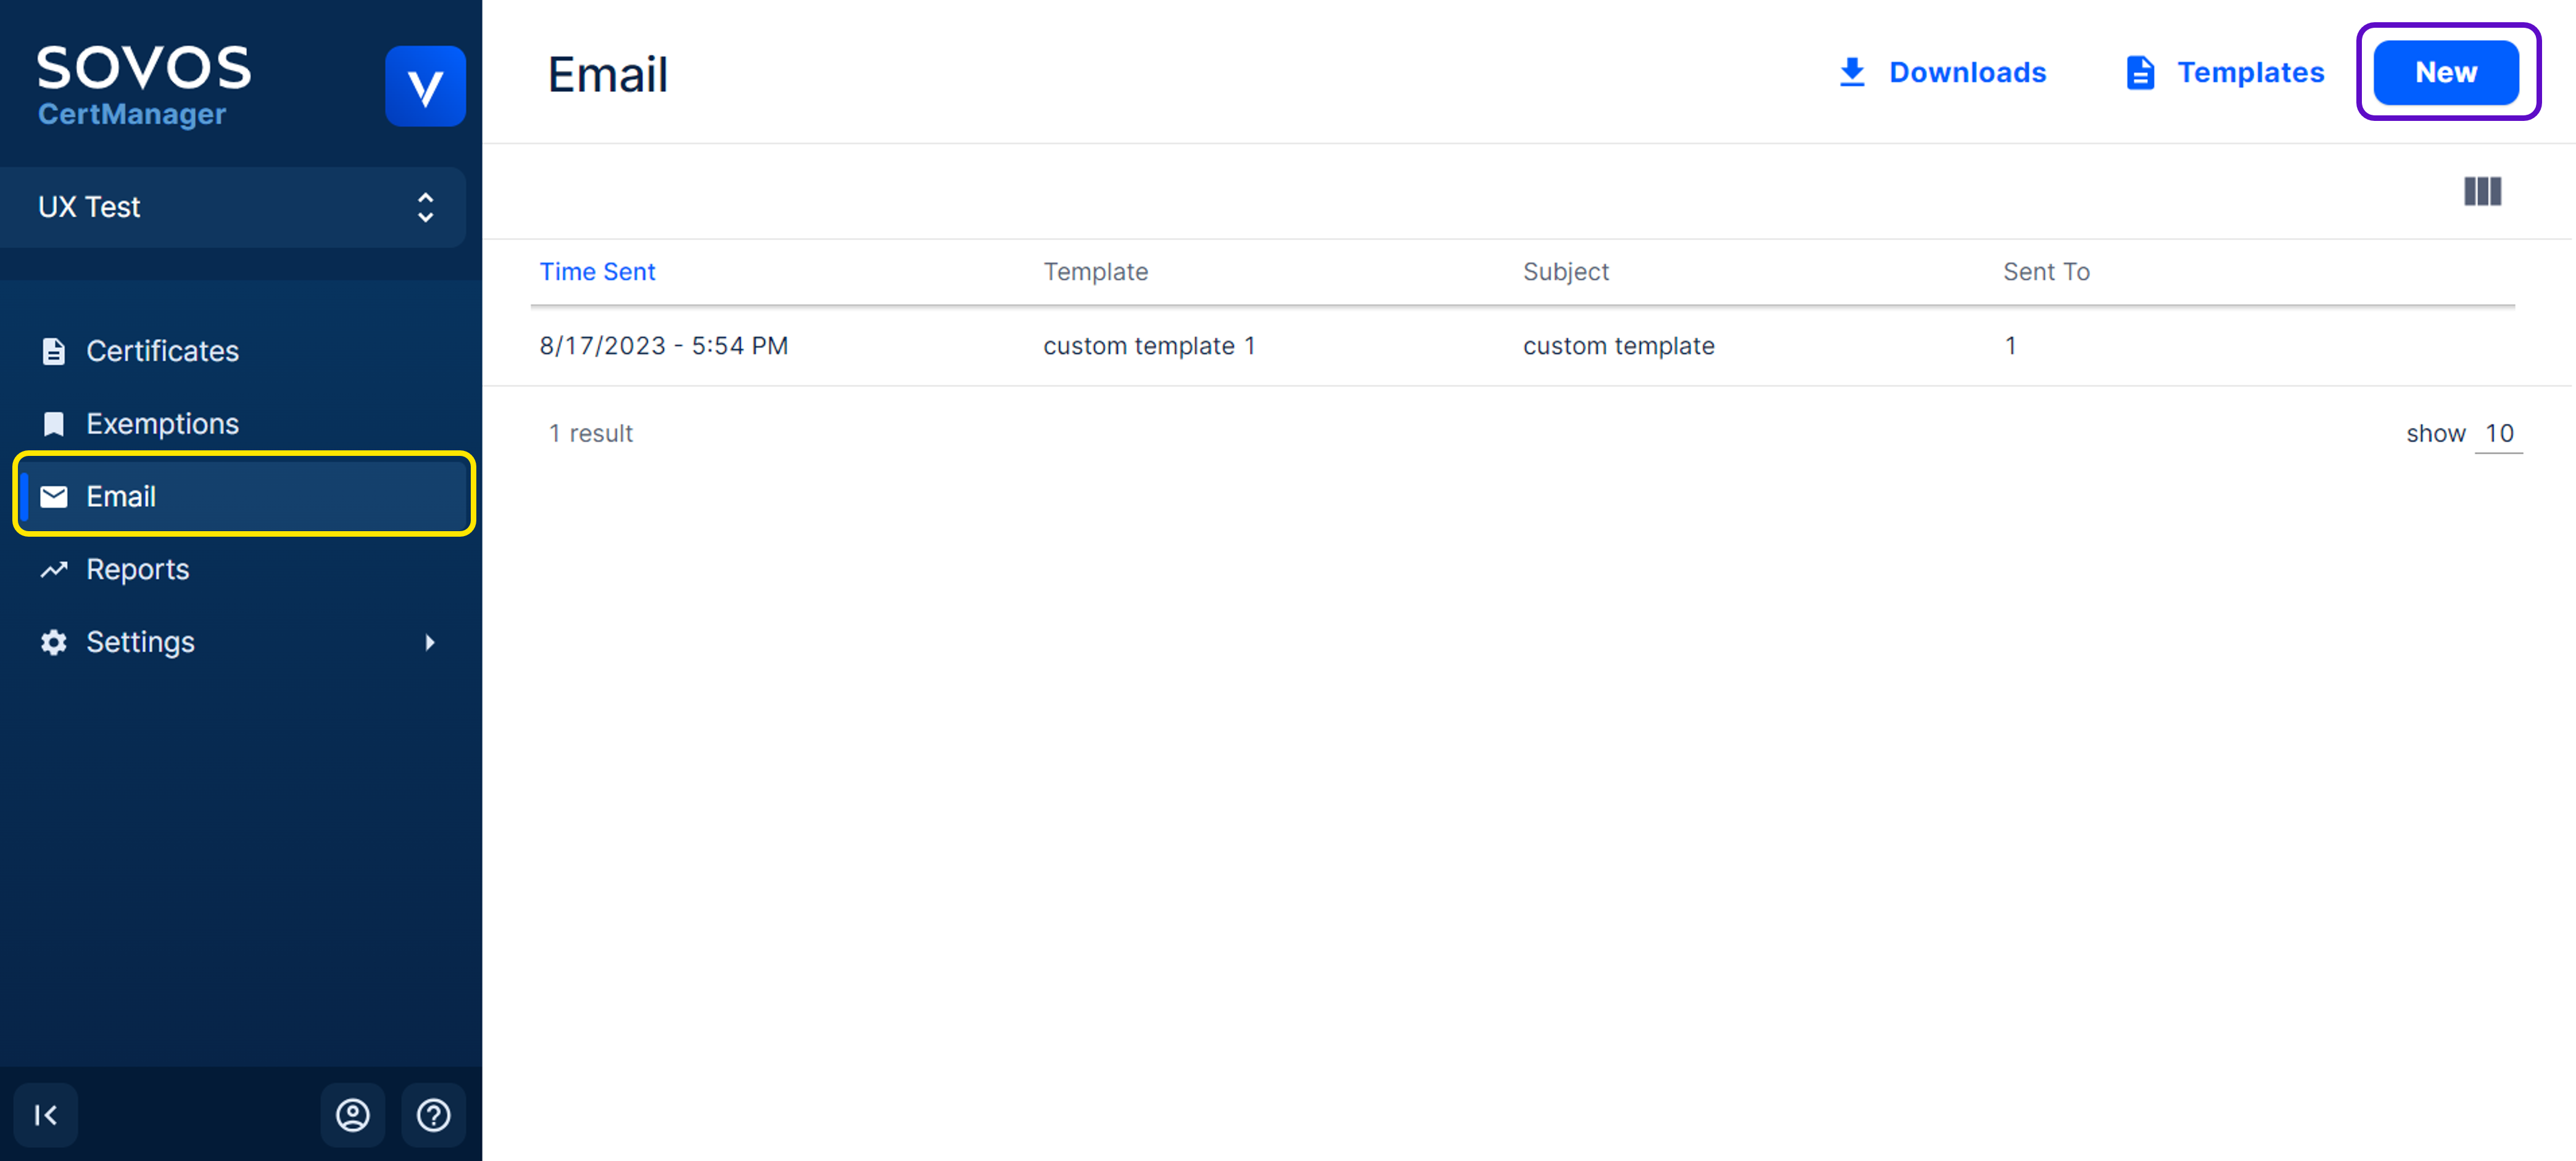Navigate to Reports in the sidebar

pyautogui.click(x=137, y=569)
